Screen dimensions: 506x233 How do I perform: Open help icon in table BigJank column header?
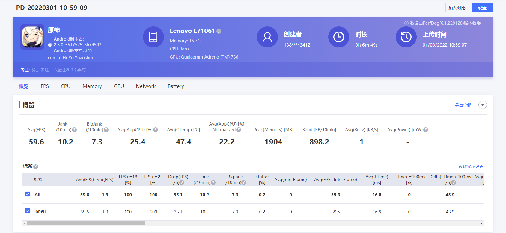pos(244,183)
